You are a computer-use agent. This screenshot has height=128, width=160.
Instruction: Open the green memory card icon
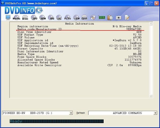click(x=102, y=18)
